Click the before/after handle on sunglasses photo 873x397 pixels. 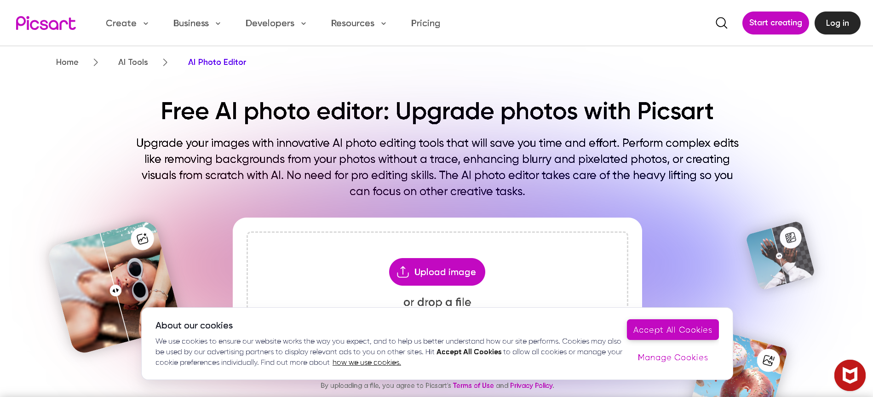tap(115, 290)
